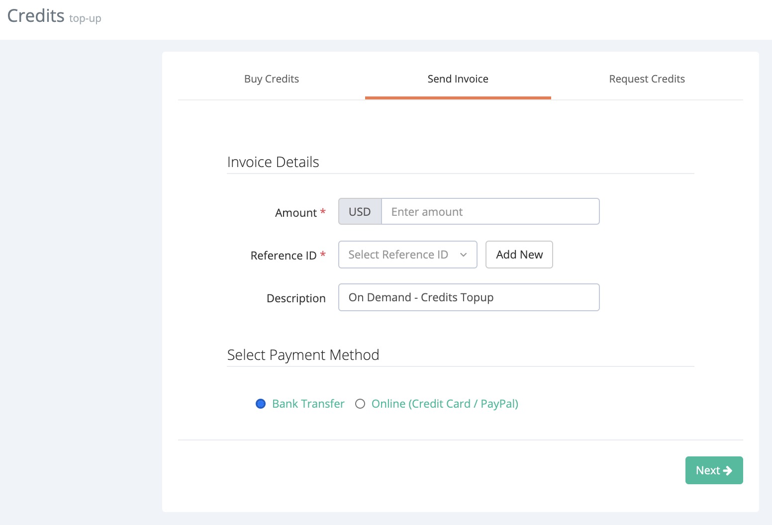This screenshot has height=525, width=772.
Task: Choose the Online (Credit Card / PayPal) radio button
Action: (360, 404)
